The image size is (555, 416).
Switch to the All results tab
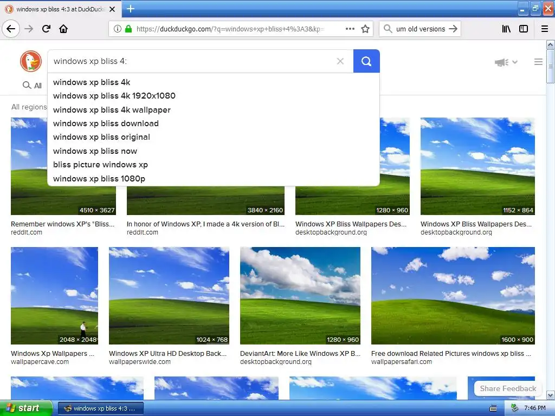tap(32, 85)
